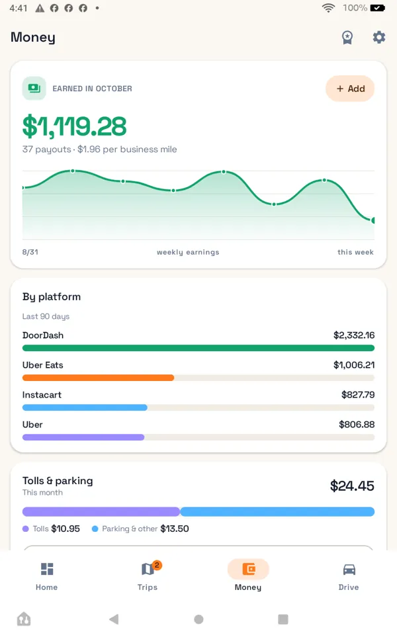The image size is (397, 635).
Task: Tap the $806.88 Uber amount
Action: pyautogui.click(x=357, y=425)
